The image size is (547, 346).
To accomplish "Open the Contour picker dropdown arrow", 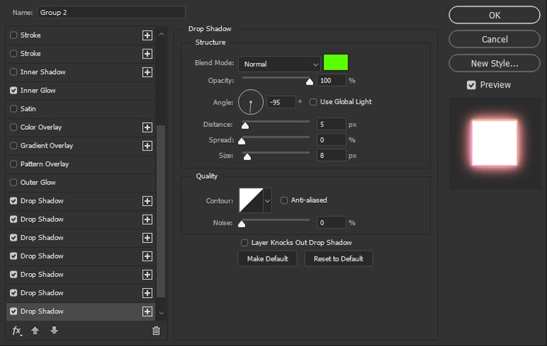I will click(267, 201).
